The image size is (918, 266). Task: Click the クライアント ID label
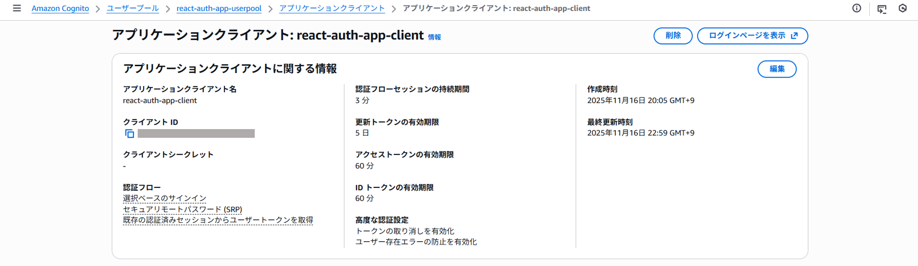pyautogui.click(x=151, y=122)
